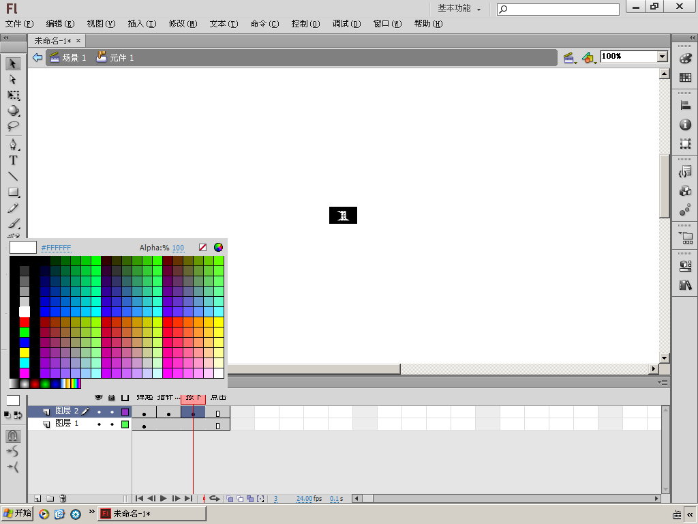Image resolution: width=698 pixels, height=524 pixels.
Task: Click the 元件 1 breadcrumb
Action: [115, 57]
